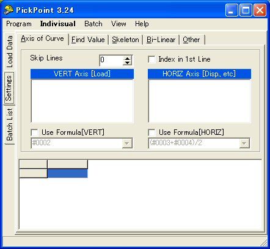Screen dimensions: 270x249
Task: Select the highlighted blue grid cell
Action: coord(67,174)
